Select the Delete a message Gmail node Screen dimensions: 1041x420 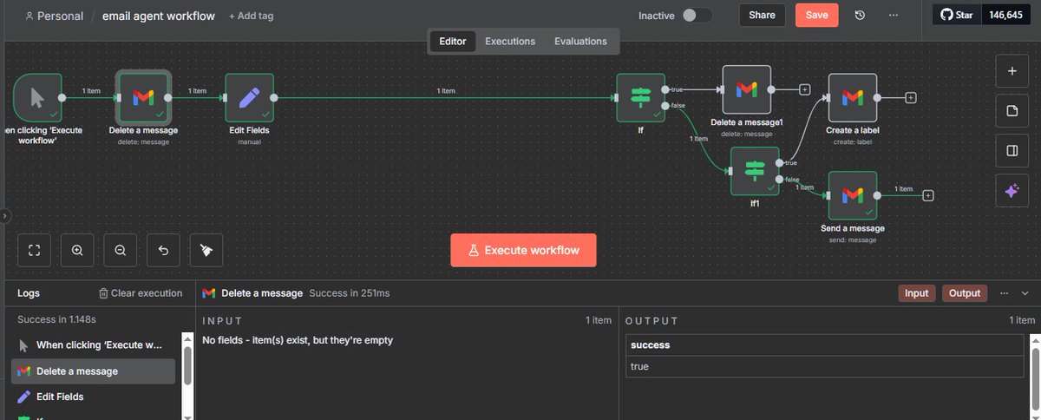pos(143,98)
